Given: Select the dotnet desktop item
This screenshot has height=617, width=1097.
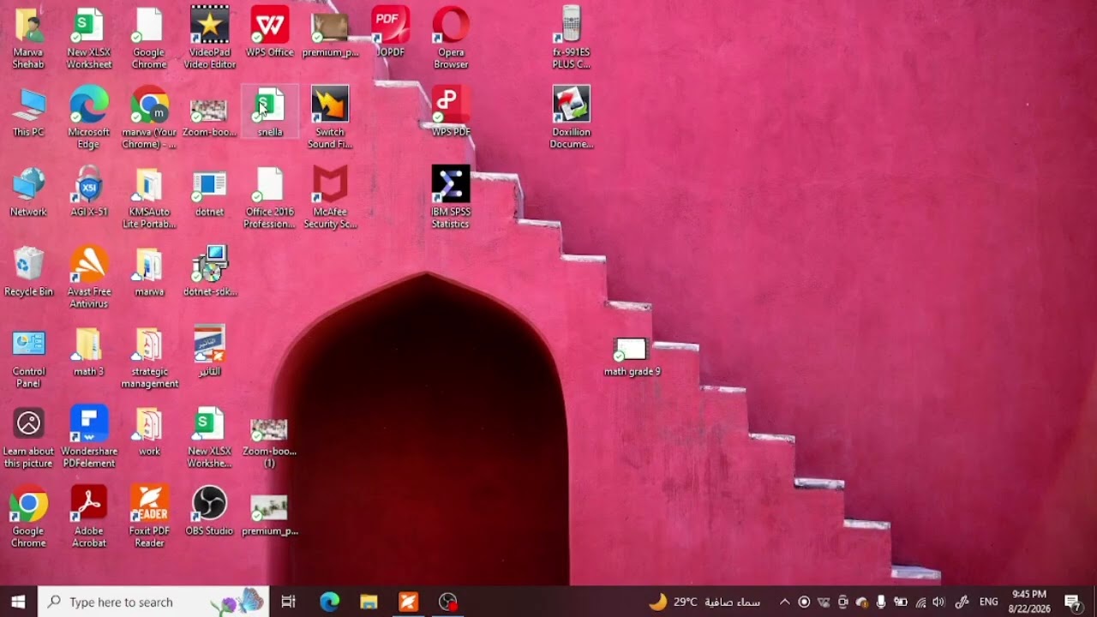Looking at the screenshot, I should (210, 192).
